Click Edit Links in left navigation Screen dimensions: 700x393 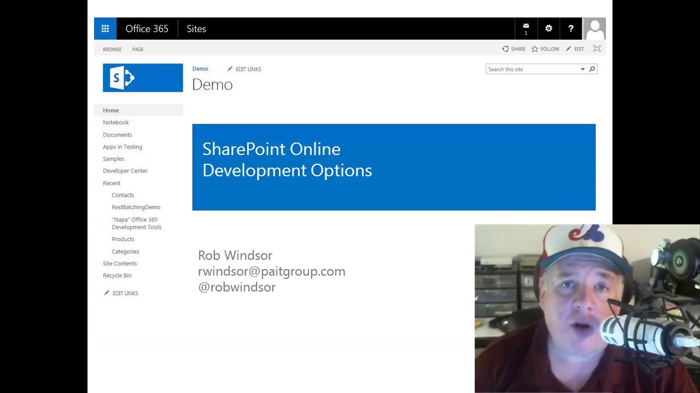121,293
